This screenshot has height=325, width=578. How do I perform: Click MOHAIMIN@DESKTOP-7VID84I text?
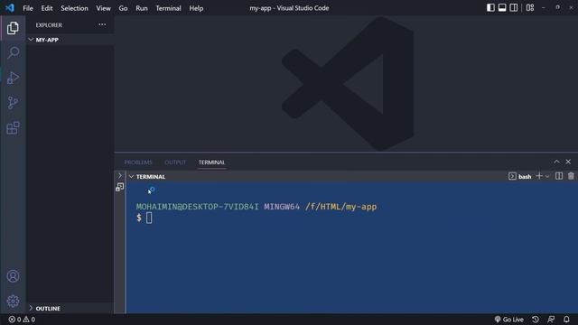coord(198,207)
